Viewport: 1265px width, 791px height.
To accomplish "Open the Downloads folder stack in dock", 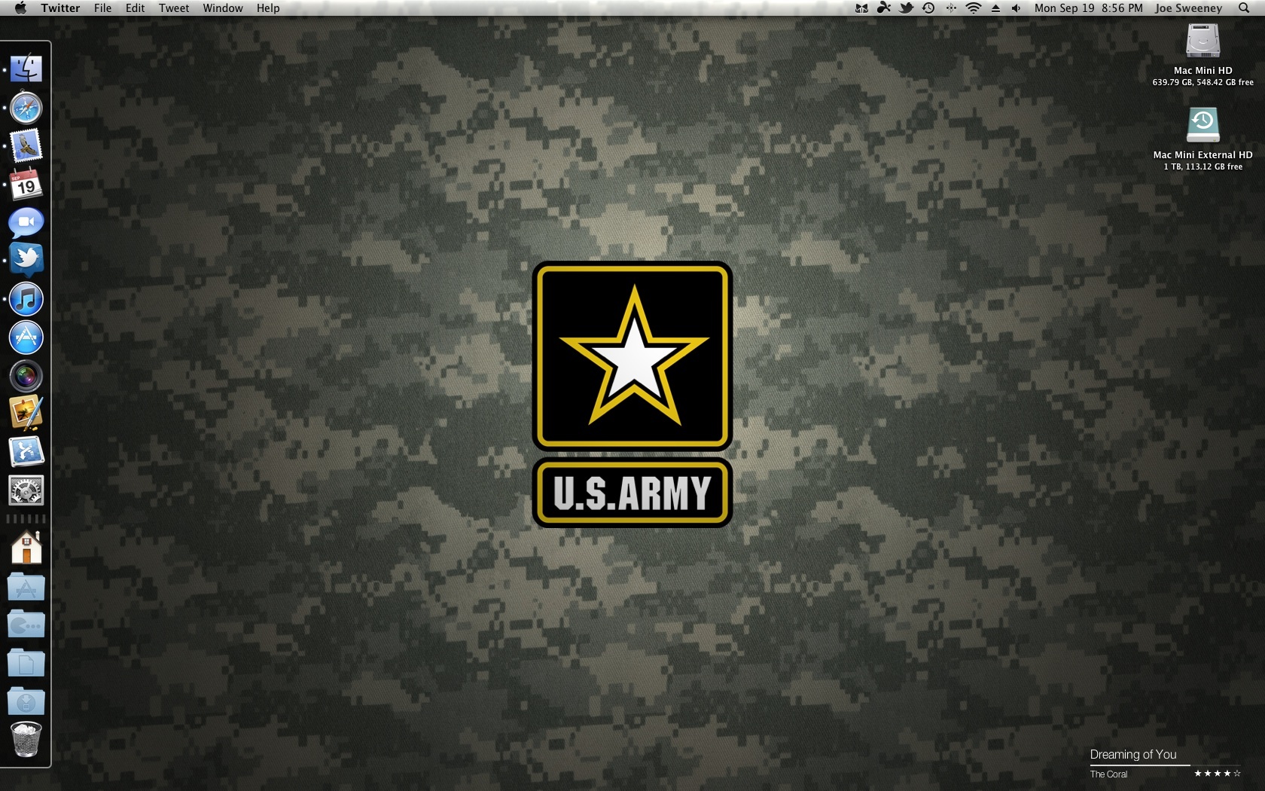I will pos(26,701).
